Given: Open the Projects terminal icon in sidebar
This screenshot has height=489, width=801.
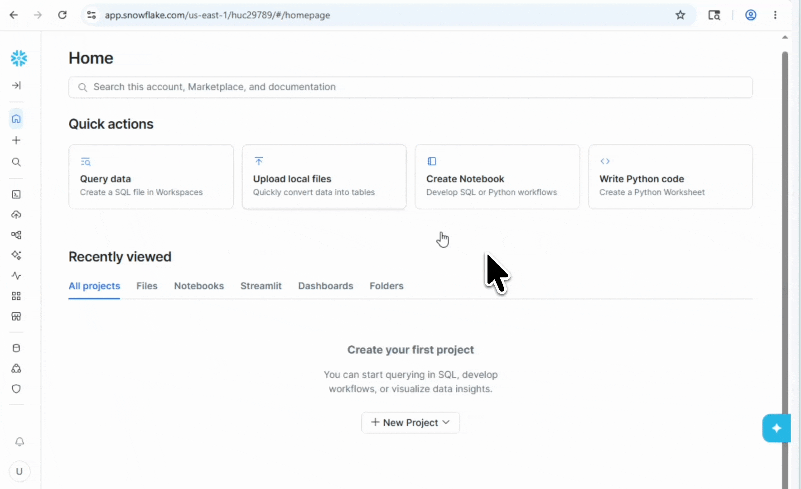Looking at the screenshot, I should [16, 195].
